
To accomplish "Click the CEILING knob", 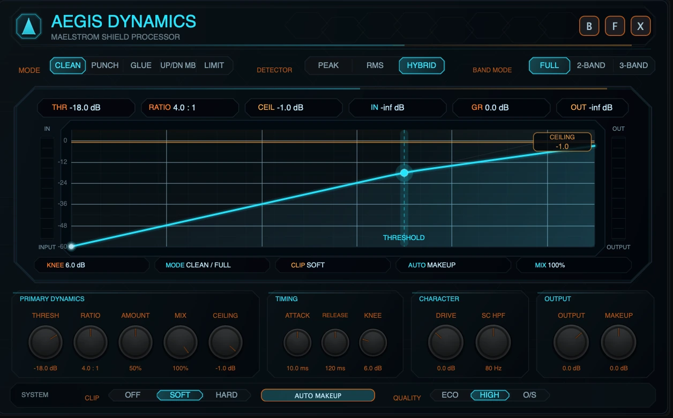I will coord(226,342).
